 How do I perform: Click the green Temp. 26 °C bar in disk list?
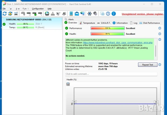tap(25, 27)
